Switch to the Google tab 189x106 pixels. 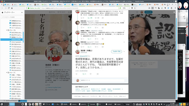tap(127, 4)
